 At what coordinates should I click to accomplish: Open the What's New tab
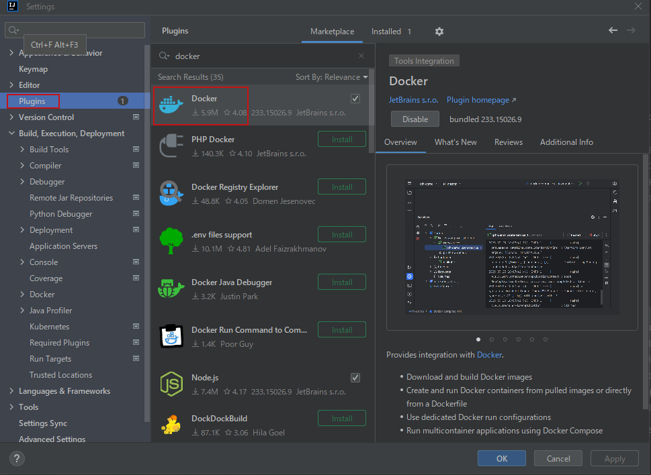[455, 142]
